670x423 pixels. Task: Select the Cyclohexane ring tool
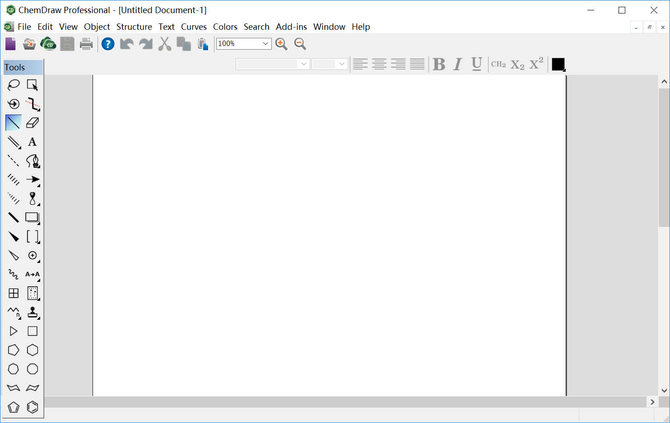tap(33, 350)
